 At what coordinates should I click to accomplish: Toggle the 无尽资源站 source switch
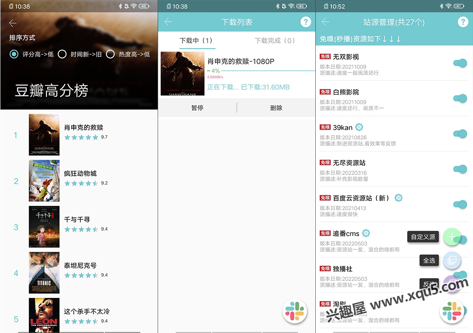(460, 169)
